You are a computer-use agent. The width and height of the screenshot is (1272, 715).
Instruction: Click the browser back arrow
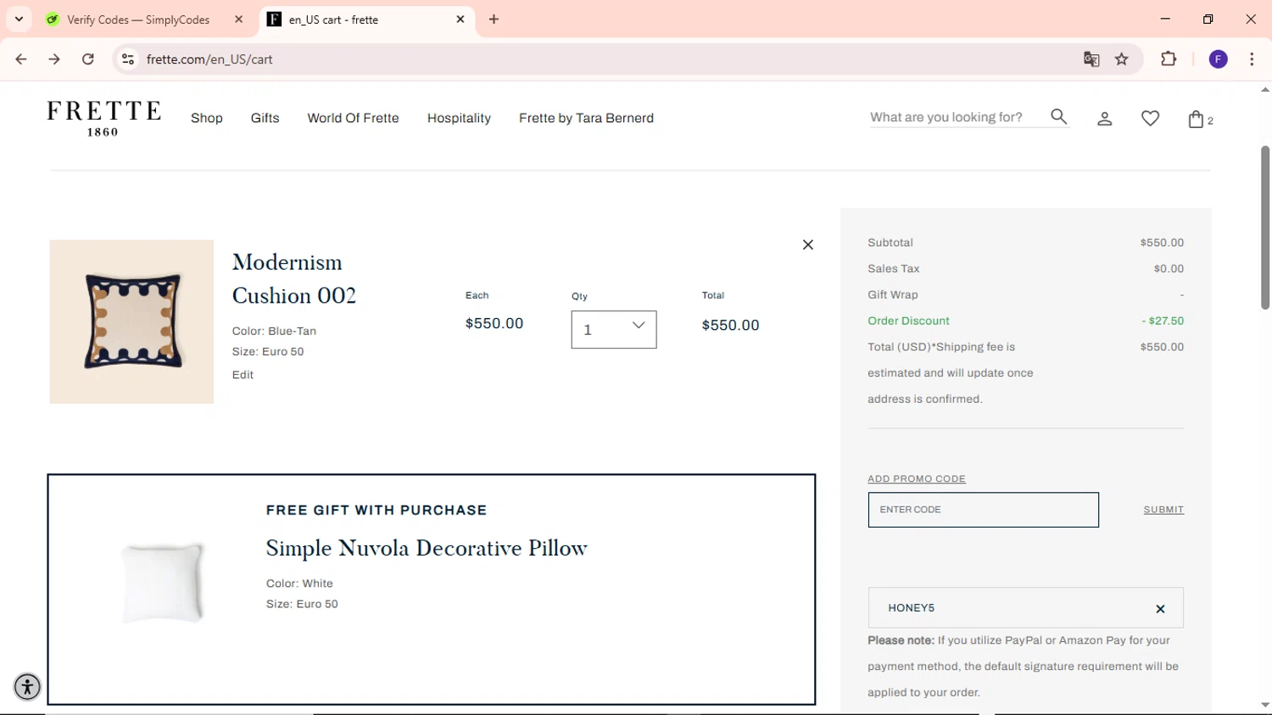point(21,59)
